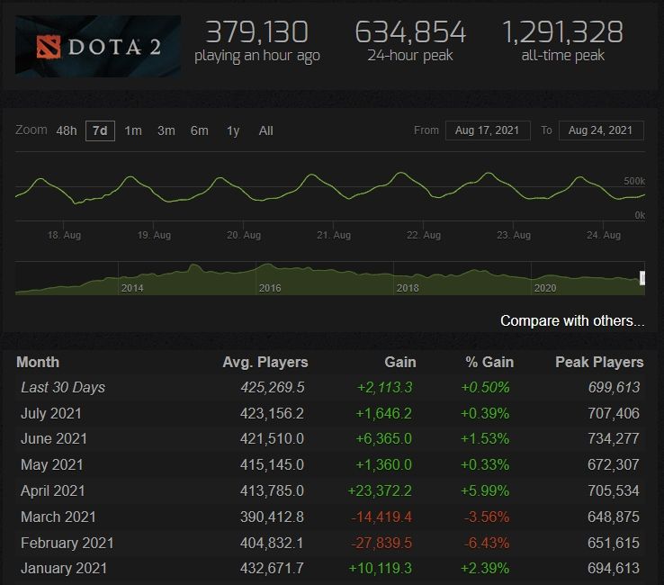Click peak players value 707,406
The width and height of the screenshot is (664, 585).
pos(614,413)
